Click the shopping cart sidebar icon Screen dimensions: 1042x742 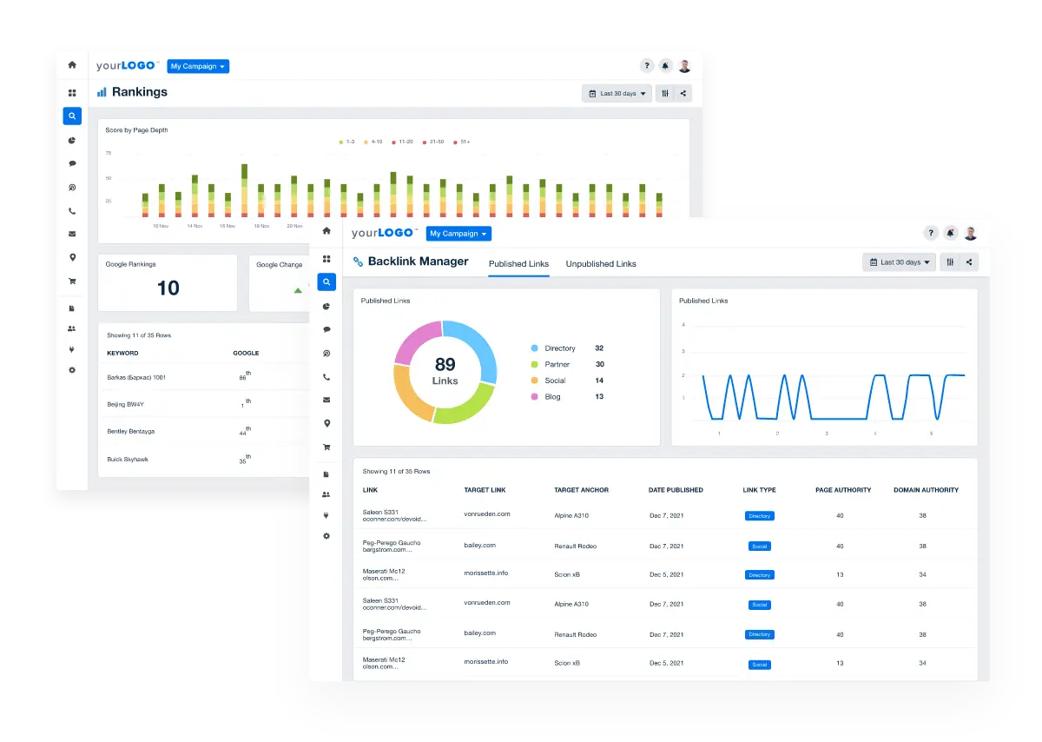pos(326,447)
